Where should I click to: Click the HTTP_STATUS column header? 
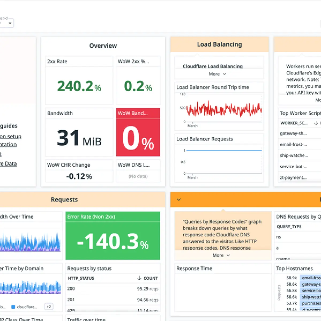(x=81, y=278)
